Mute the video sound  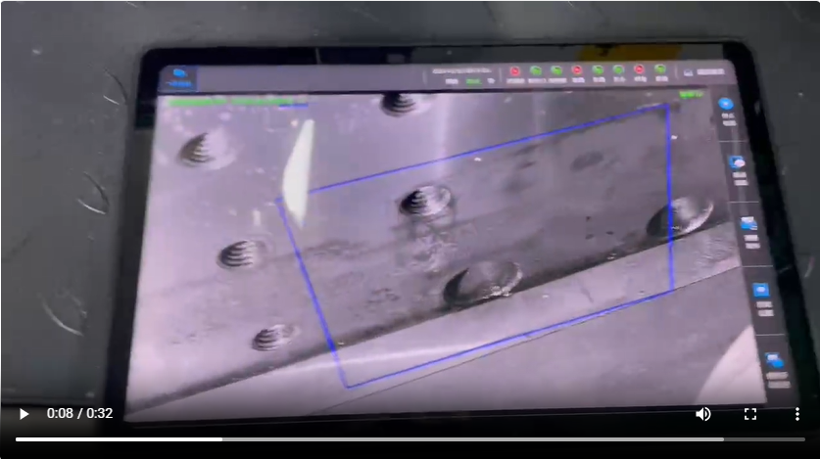coord(703,414)
